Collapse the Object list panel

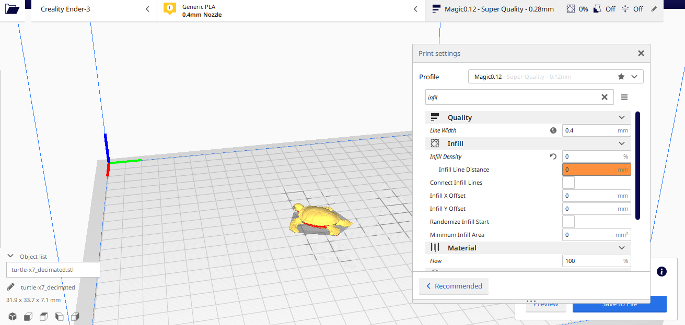(x=10, y=256)
